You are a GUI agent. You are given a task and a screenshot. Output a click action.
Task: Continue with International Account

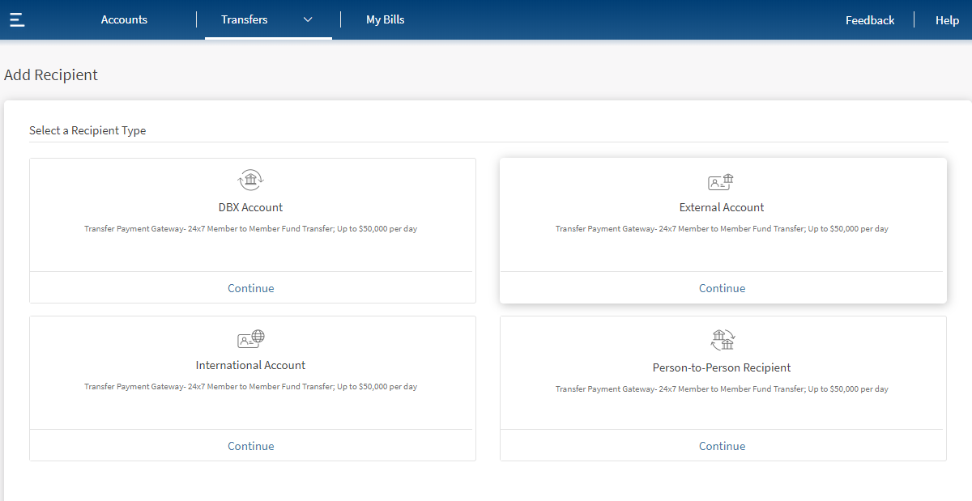click(x=251, y=446)
